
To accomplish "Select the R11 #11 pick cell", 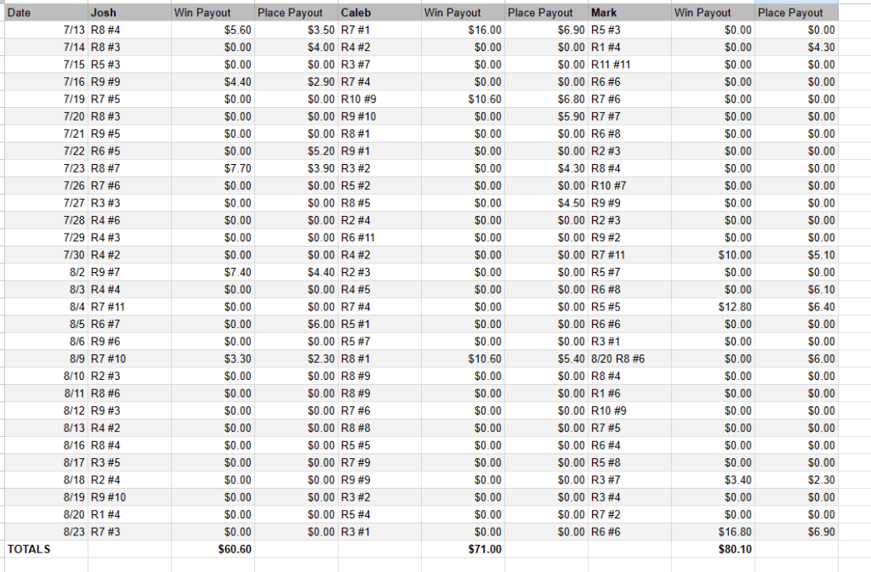I will click(x=629, y=65).
